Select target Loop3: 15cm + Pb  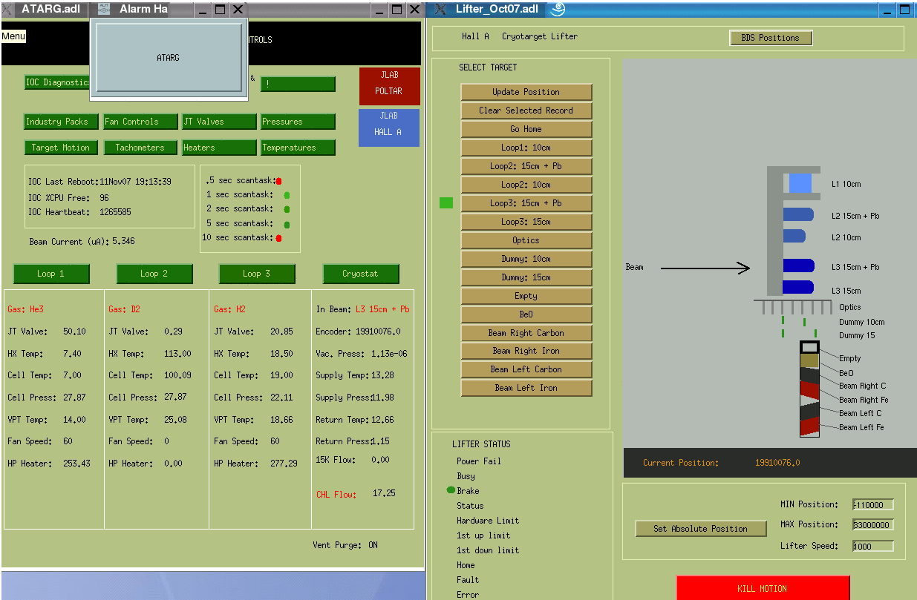tap(526, 203)
